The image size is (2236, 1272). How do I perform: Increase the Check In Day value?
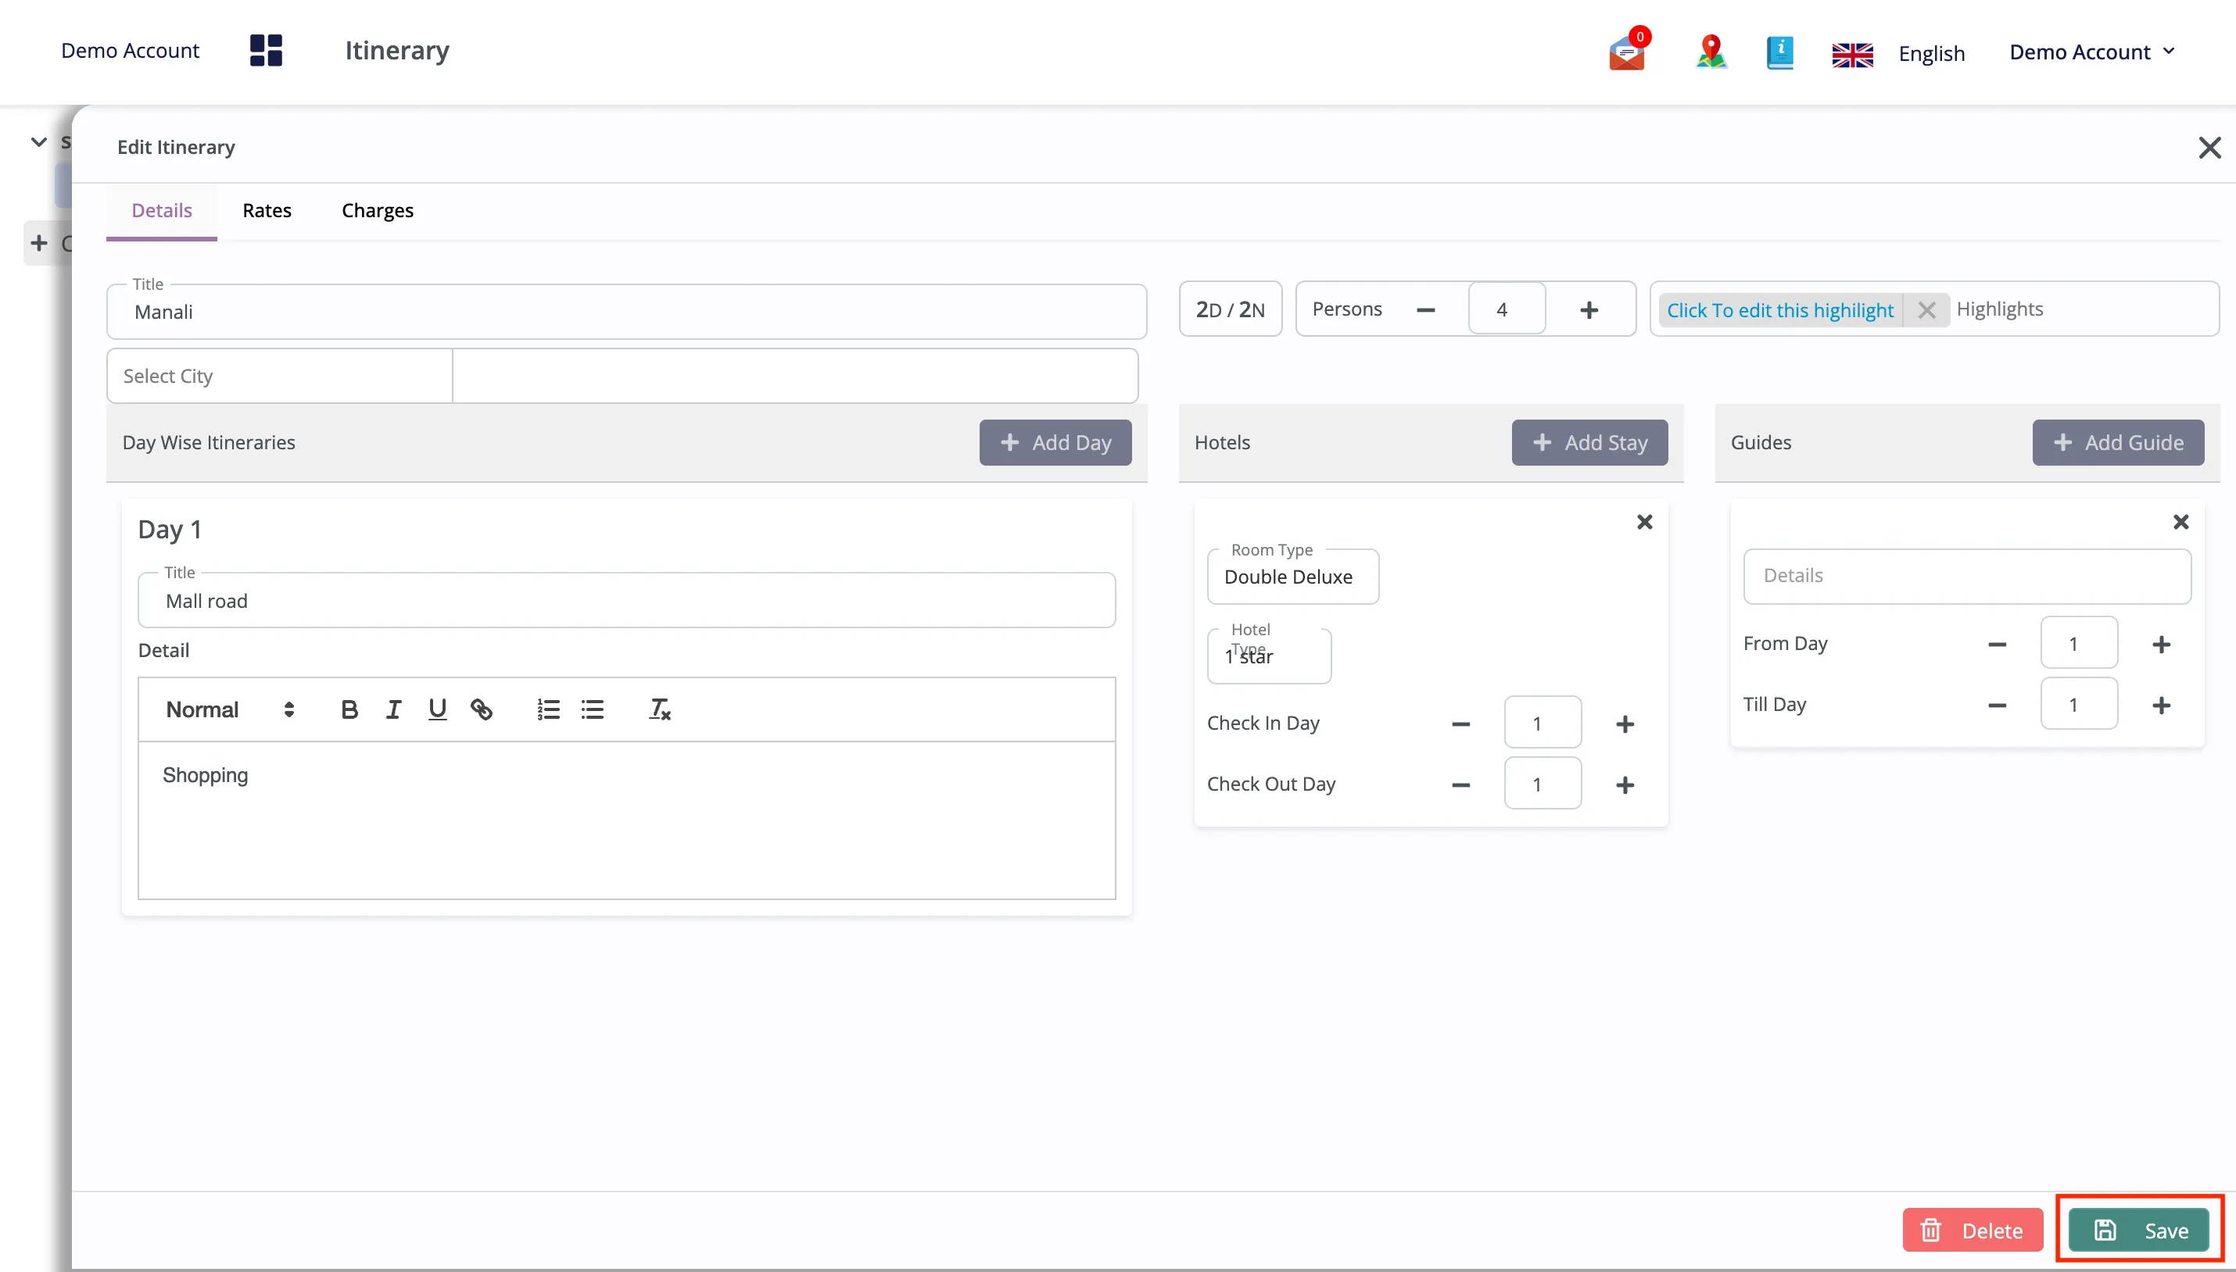point(1624,724)
